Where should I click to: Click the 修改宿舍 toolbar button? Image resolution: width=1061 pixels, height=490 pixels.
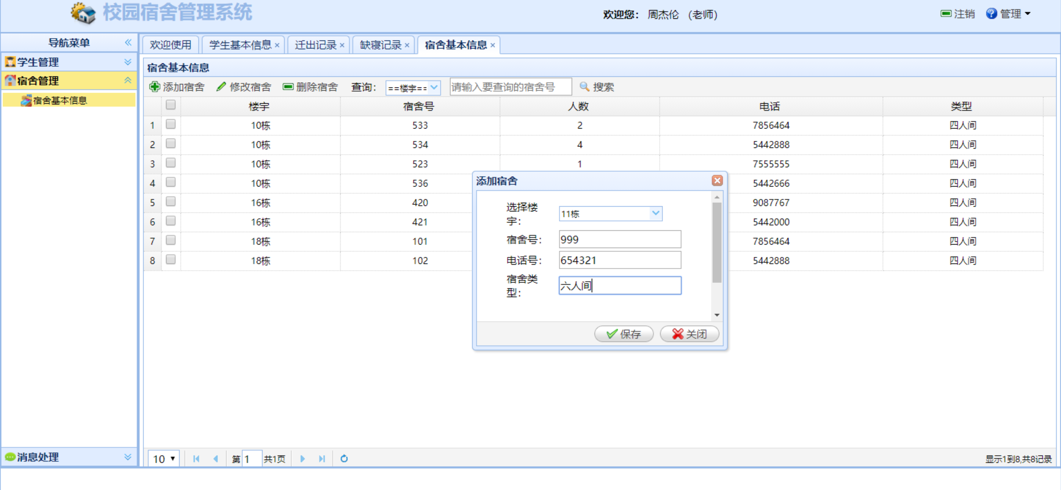244,87
